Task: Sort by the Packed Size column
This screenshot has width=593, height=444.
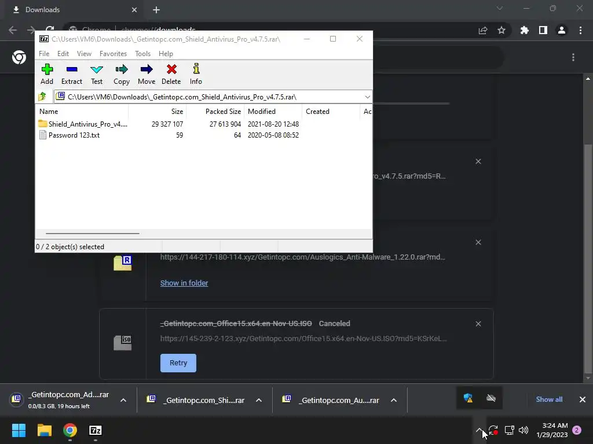Action: click(x=215, y=112)
